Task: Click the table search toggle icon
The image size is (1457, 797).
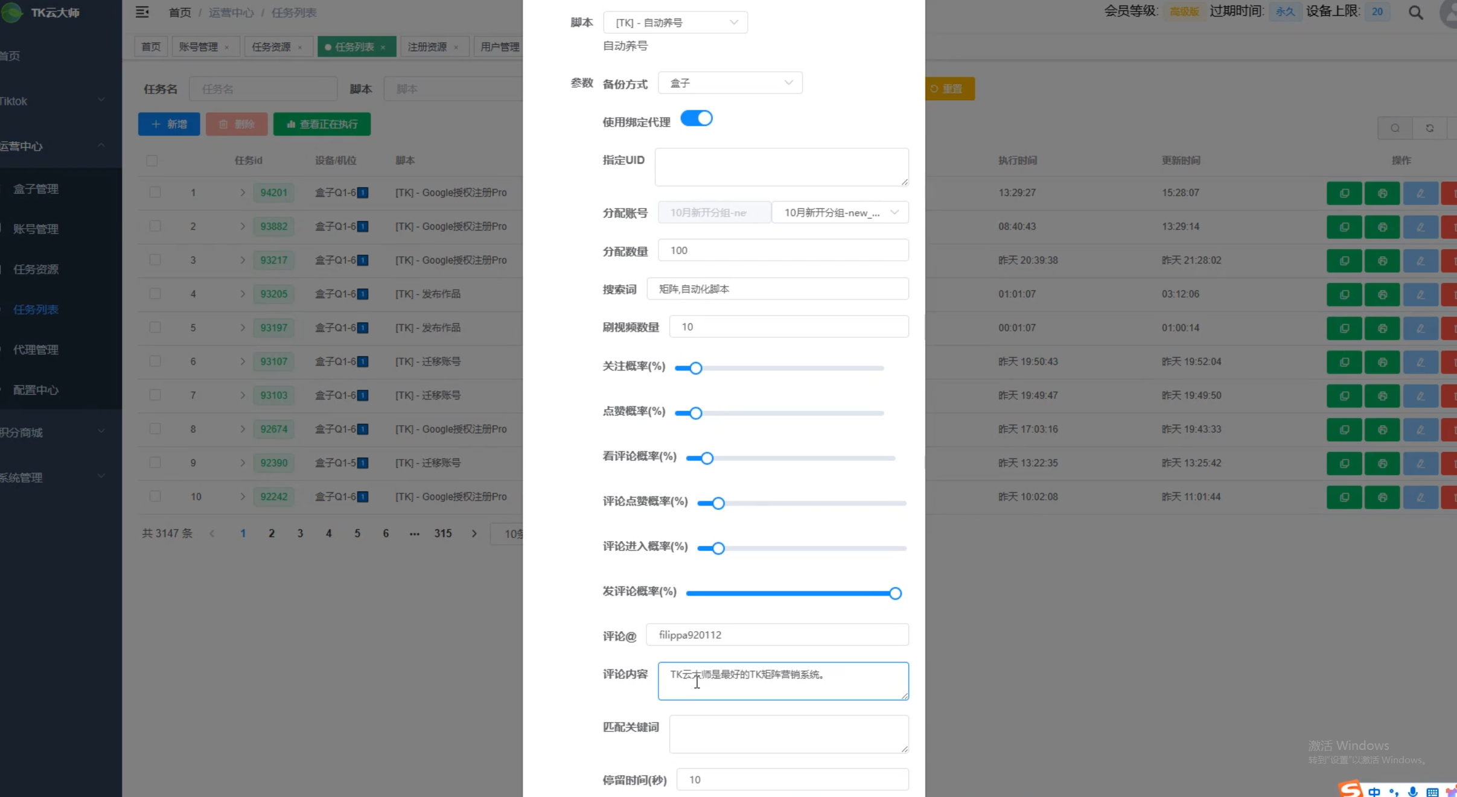Action: point(1395,128)
